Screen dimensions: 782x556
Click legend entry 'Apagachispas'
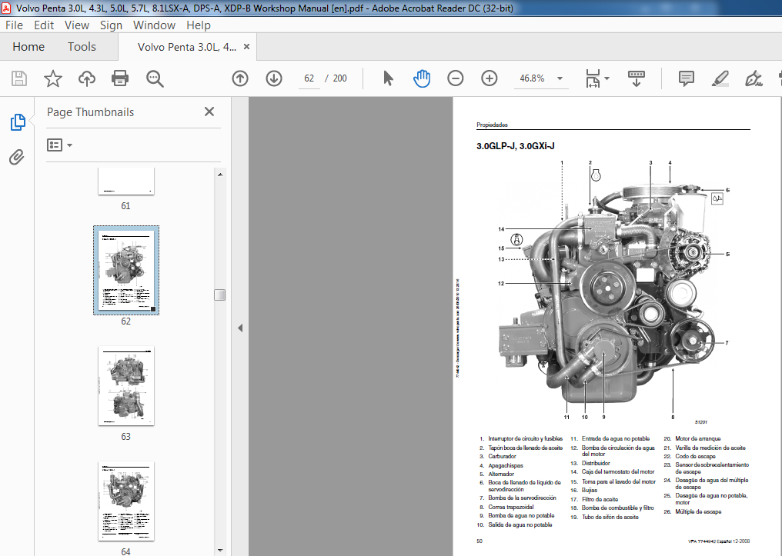pyautogui.click(x=505, y=465)
